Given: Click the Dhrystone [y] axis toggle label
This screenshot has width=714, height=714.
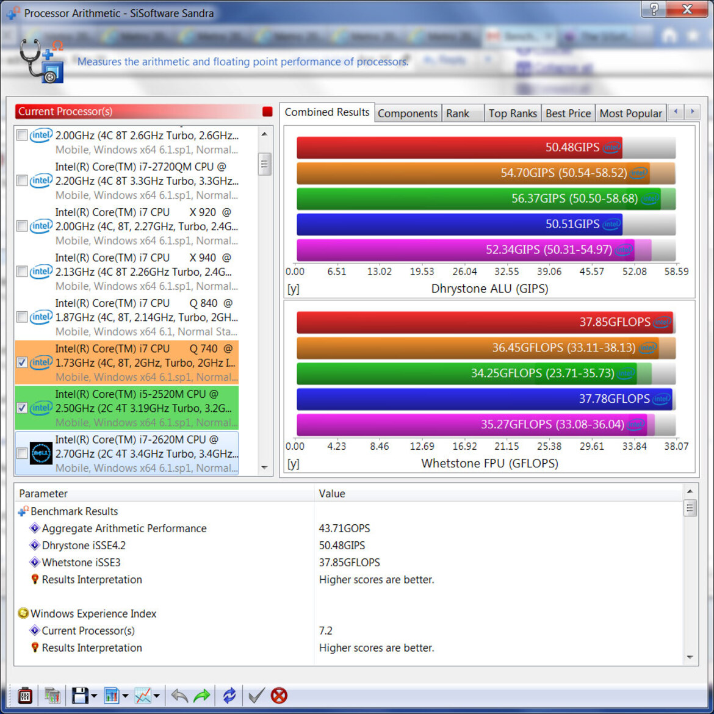Looking at the screenshot, I should 294,289.
